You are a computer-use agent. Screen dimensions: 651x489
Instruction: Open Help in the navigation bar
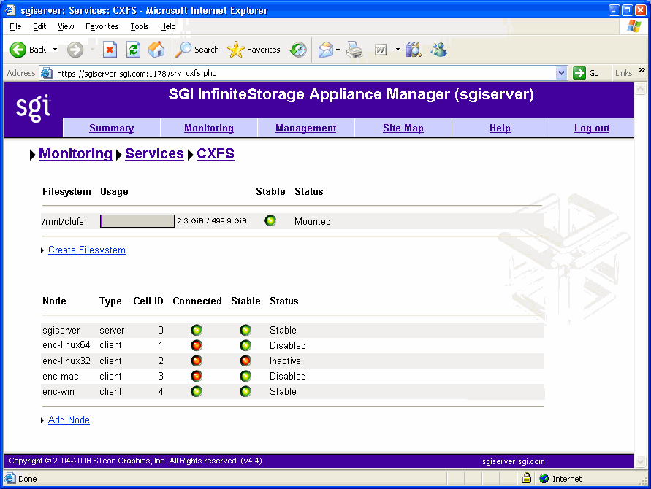(x=500, y=128)
